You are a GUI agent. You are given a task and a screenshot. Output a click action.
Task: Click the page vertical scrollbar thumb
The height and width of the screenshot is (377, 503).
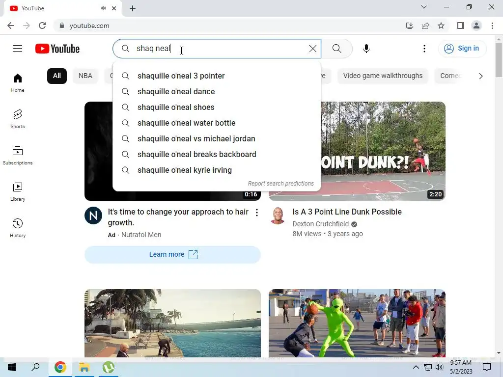[x=499, y=60]
